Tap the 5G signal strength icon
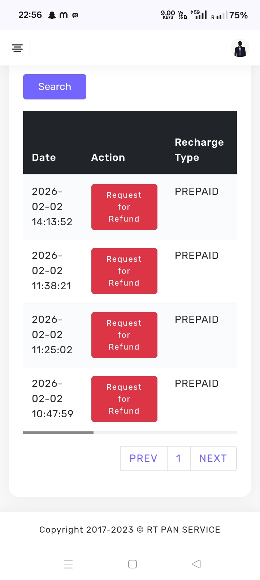Screen dimensions: 260x580 [x=200, y=15]
